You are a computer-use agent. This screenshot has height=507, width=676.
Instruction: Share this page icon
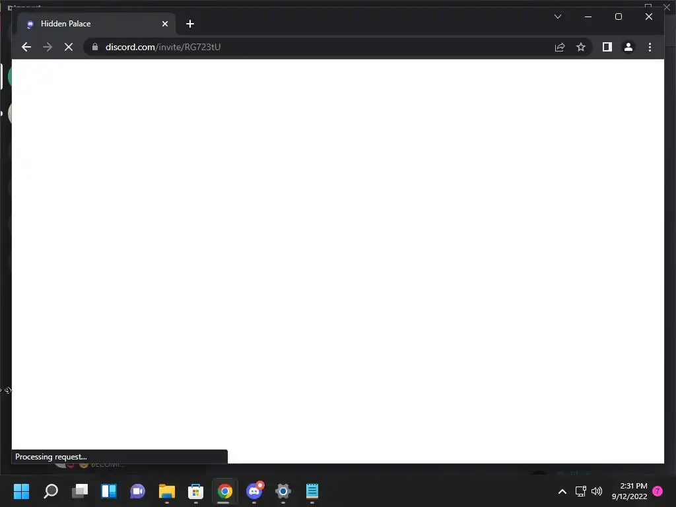pyautogui.click(x=560, y=47)
